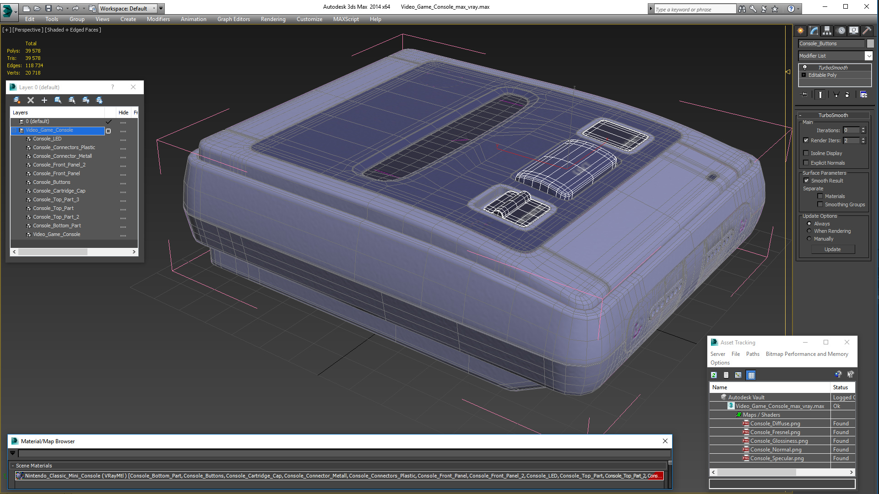Create a new scene file
879x494 pixels.
coord(27,8)
